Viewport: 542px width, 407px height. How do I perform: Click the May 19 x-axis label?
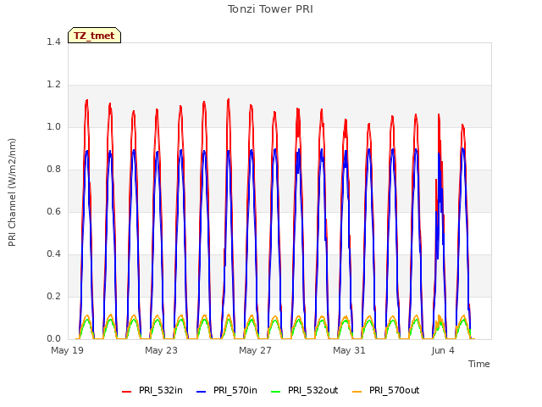[x=68, y=350]
